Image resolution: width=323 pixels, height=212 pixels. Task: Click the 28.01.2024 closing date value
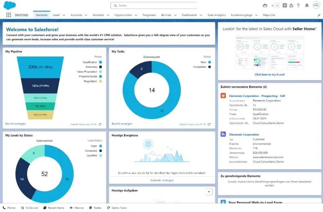(x=259, y=118)
